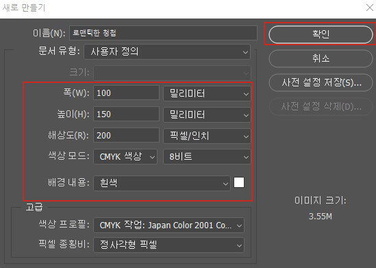Click the 새로 만들기 dialog title

pyautogui.click(x=24, y=8)
